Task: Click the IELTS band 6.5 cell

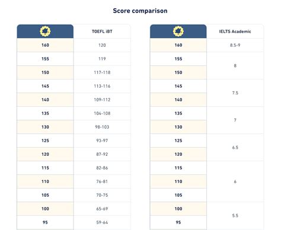Action: coord(235,148)
